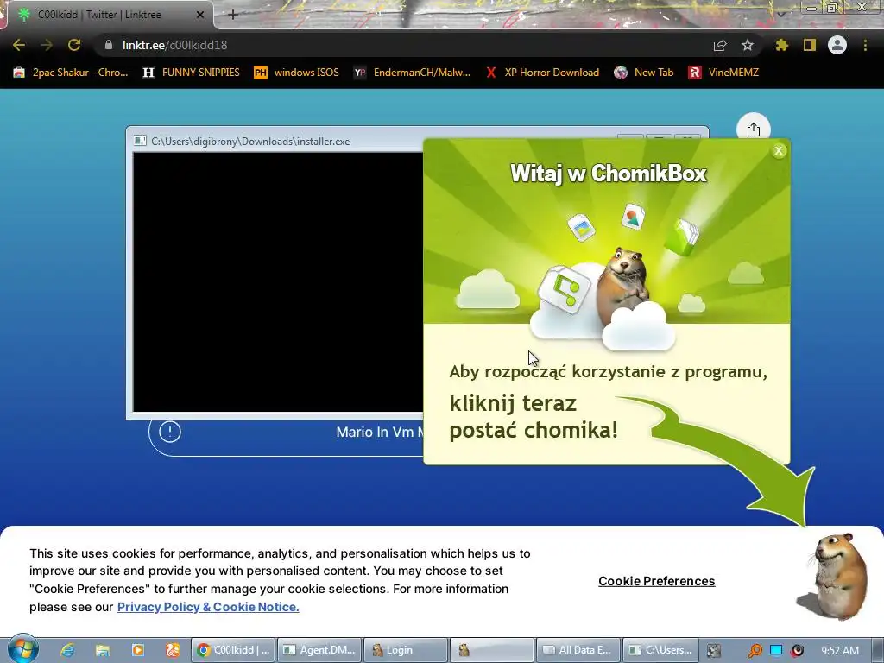Open a new Chrome tab
This screenshot has width=884, height=663.
click(x=233, y=15)
